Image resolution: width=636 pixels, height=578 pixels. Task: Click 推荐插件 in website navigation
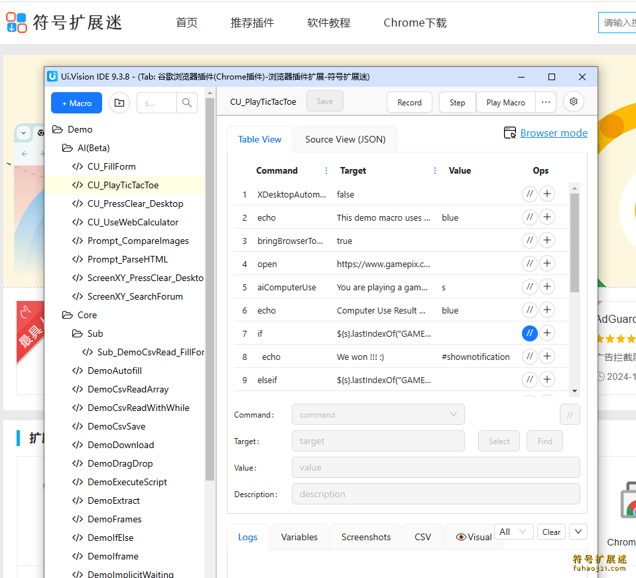[x=252, y=23]
